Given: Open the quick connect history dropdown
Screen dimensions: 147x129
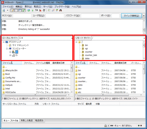Looking at the screenshot, I should click(x=144, y=16).
